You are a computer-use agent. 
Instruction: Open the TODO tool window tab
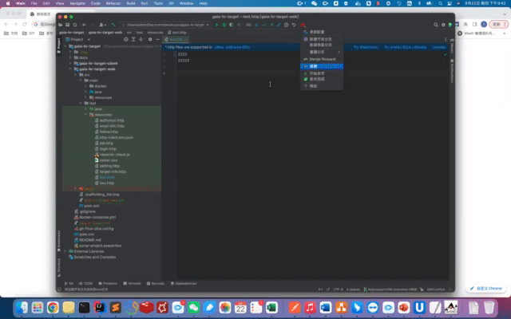85,284
